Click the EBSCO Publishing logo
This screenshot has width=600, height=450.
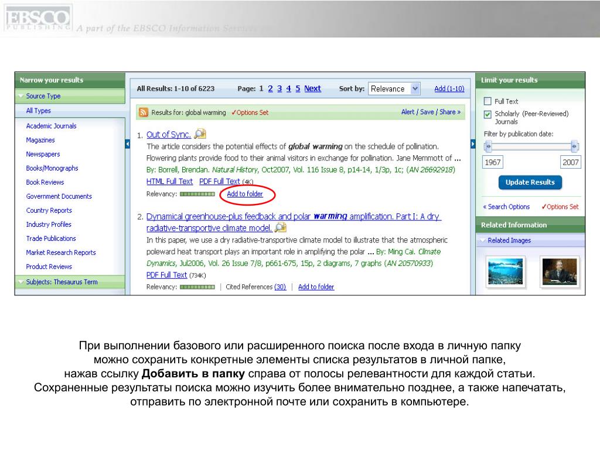pos(37,18)
